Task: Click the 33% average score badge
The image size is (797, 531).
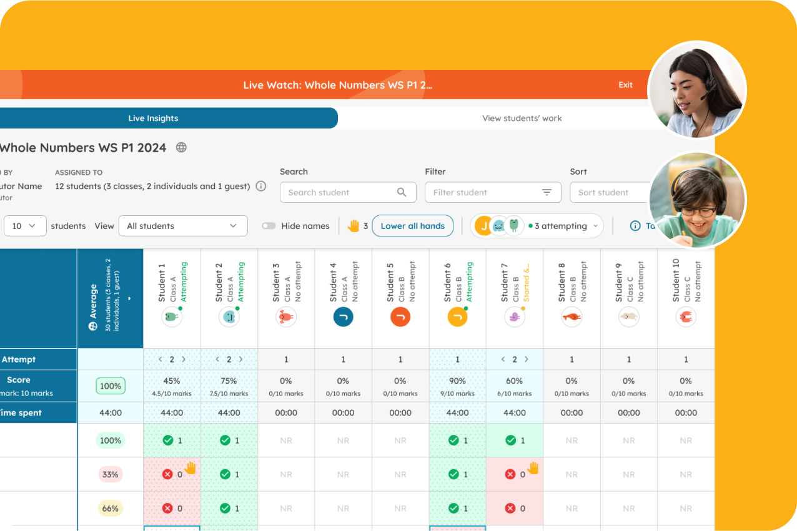Action: 111,474
